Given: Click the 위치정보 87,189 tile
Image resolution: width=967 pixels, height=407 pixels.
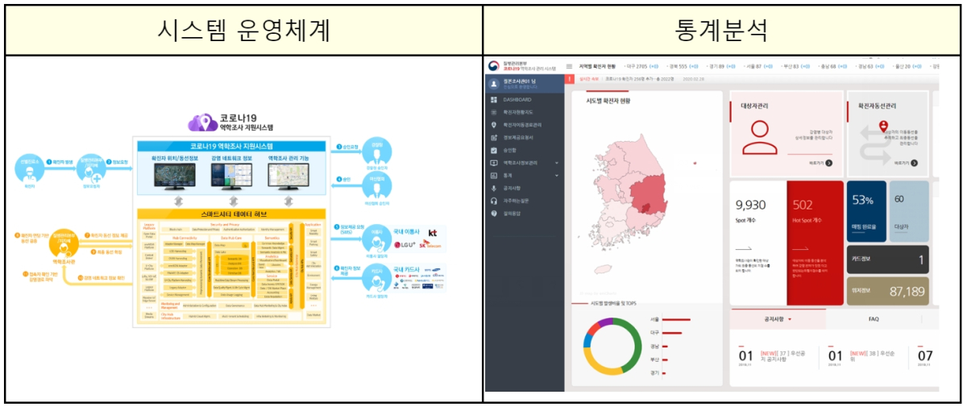Looking at the screenshot, I should click(888, 291).
